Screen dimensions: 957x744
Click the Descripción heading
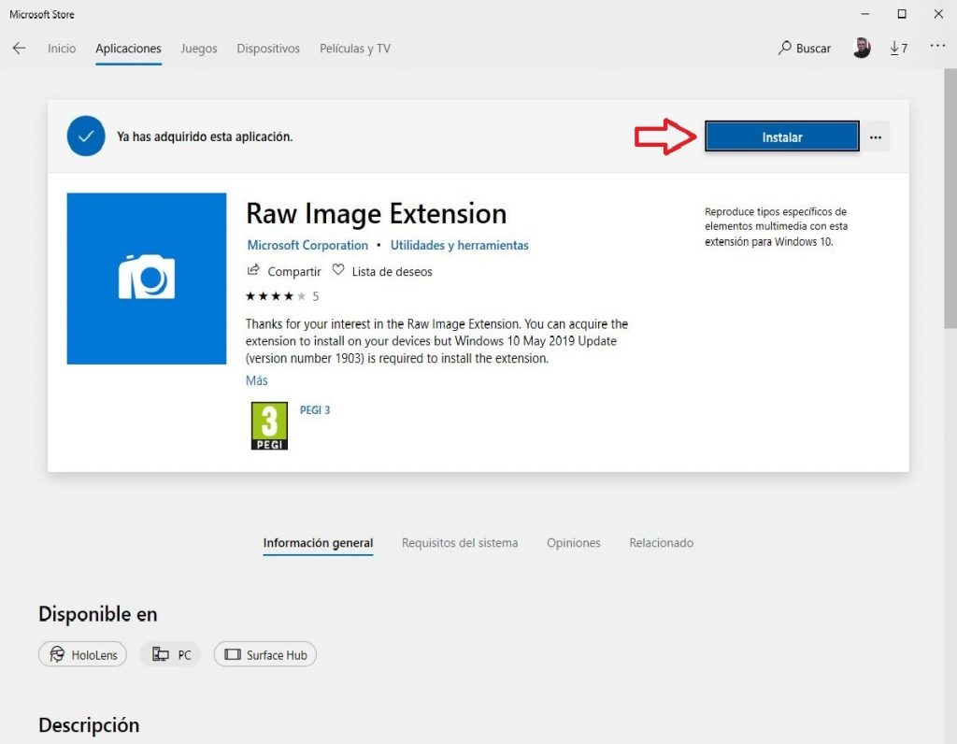point(89,725)
